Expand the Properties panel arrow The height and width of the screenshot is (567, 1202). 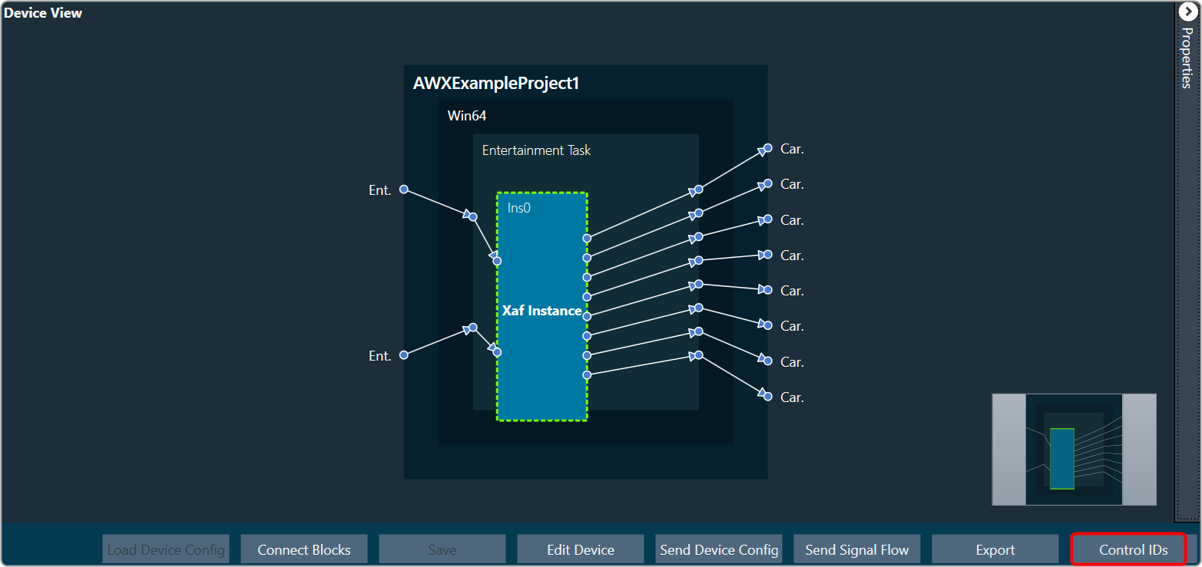tap(1187, 12)
